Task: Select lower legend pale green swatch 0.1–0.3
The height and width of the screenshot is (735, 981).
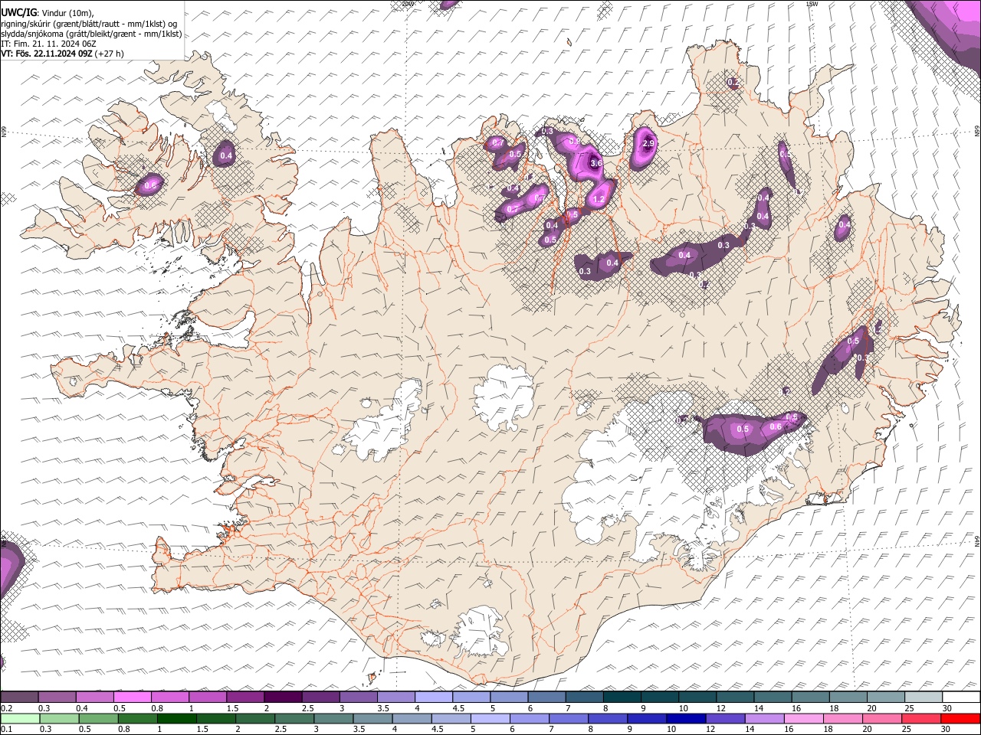Action: click(x=19, y=718)
